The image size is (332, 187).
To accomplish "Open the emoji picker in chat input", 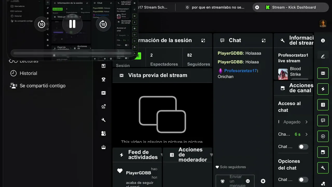I will pyautogui.click(x=248, y=181).
